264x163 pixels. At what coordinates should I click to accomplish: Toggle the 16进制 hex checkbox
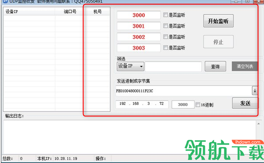click(198, 105)
